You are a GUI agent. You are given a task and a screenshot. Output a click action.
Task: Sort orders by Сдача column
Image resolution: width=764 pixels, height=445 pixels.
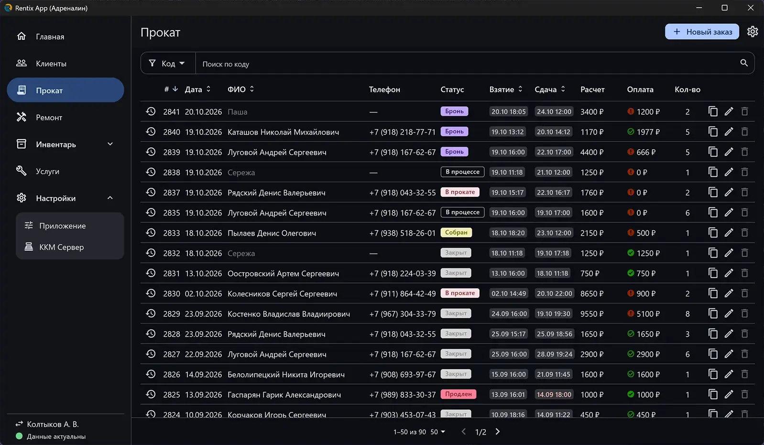coord(550,89)
